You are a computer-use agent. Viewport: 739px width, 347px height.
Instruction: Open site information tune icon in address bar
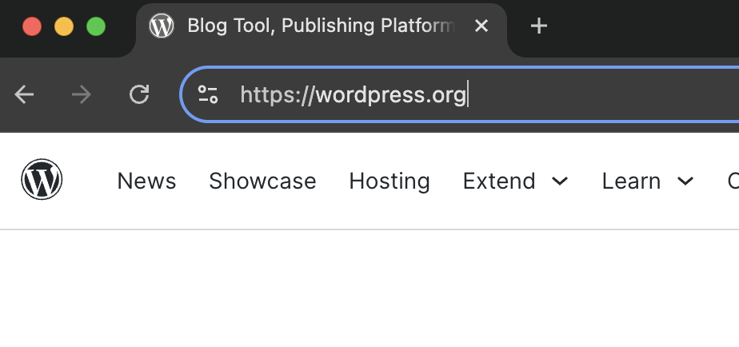coord(207,94)
